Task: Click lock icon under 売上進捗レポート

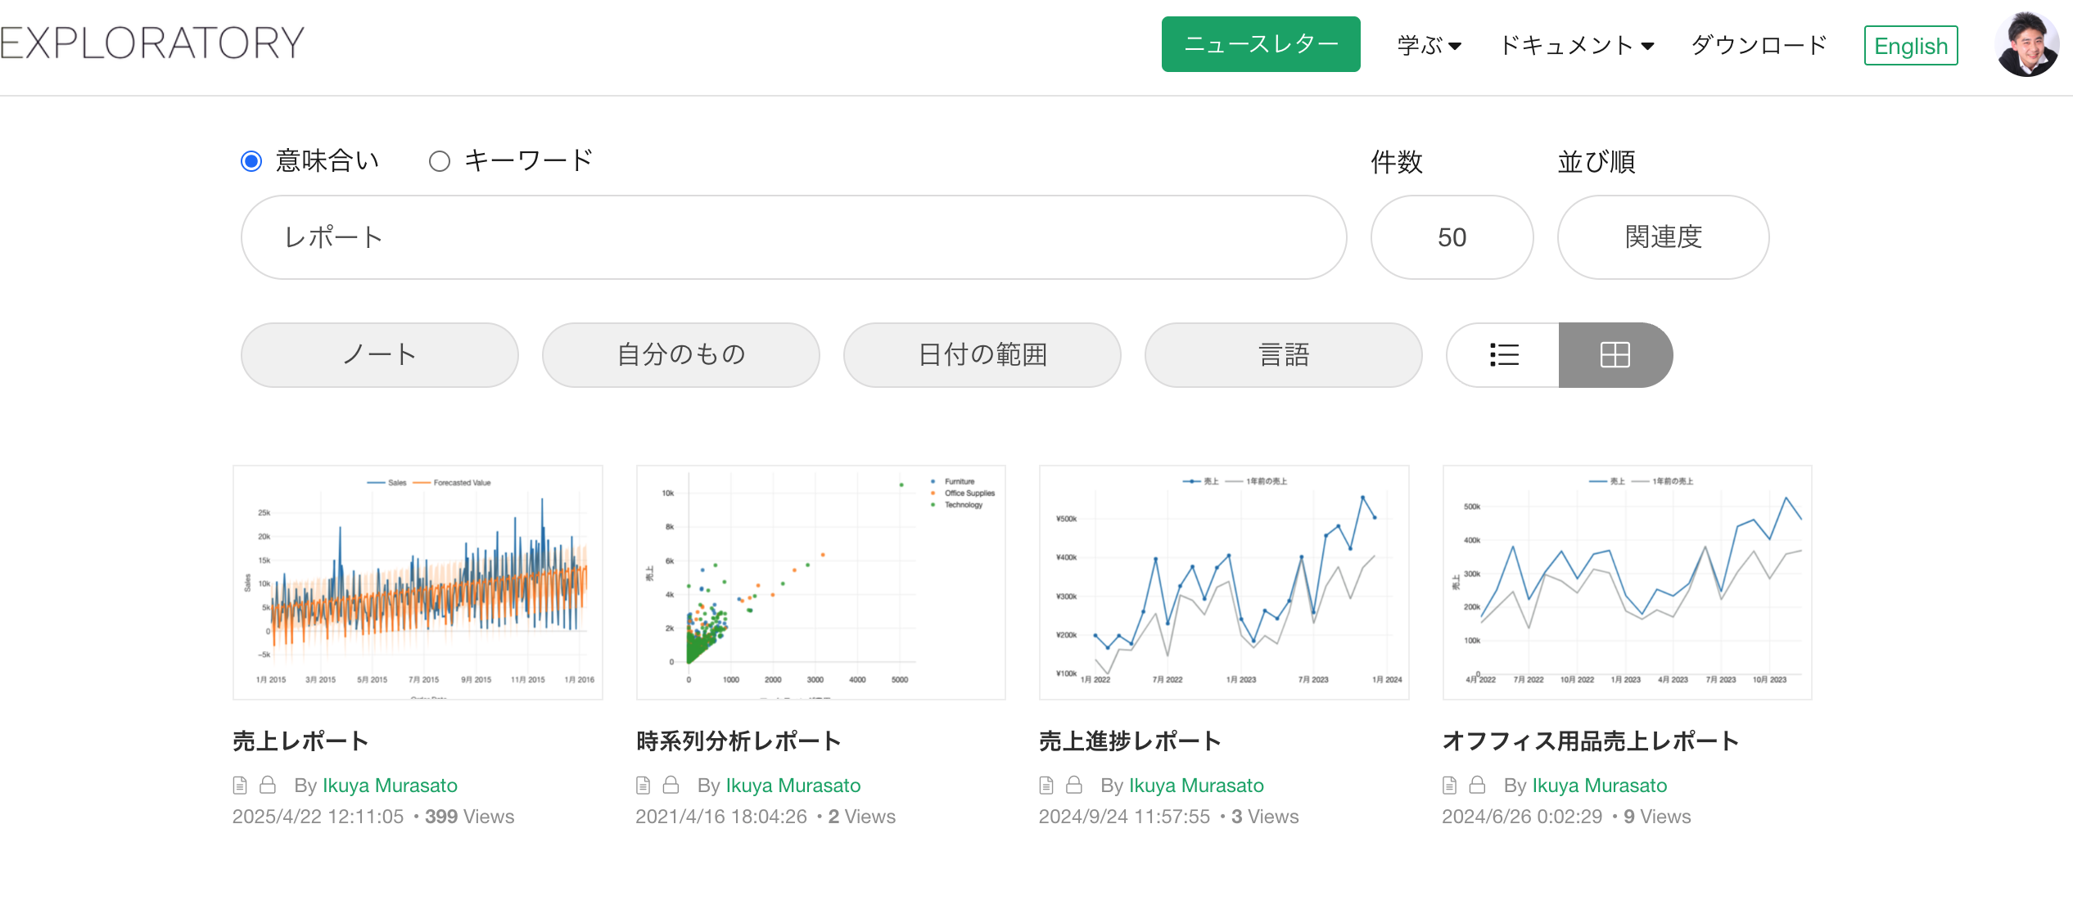Action: [x=1074, y=786]
